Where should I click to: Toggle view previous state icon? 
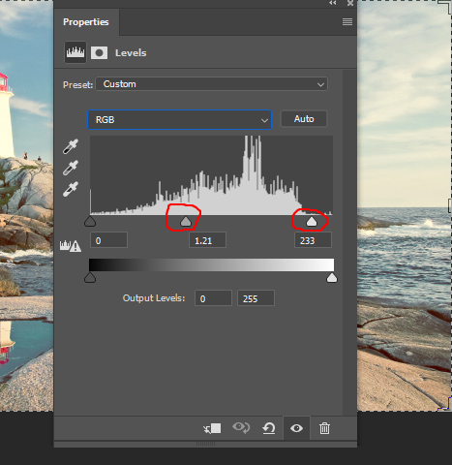click(241, 428)
